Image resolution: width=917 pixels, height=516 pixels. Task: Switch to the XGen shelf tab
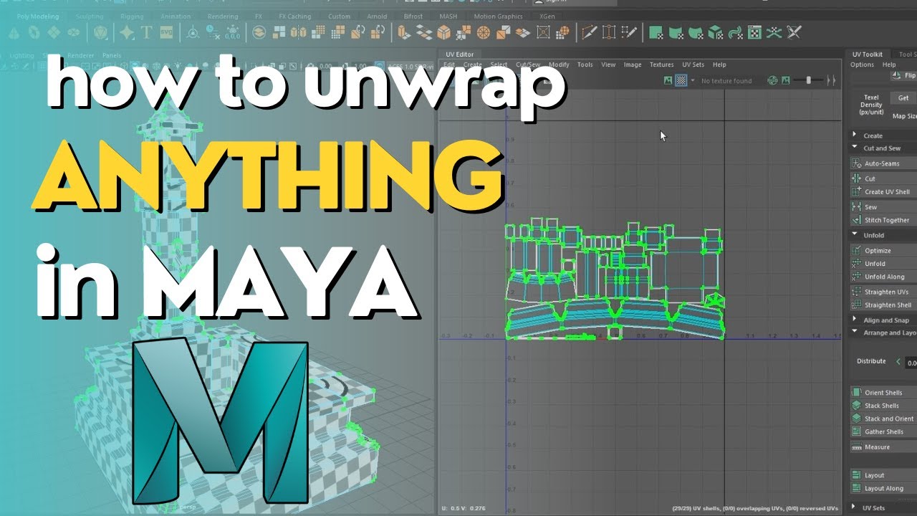[x=548, y=16]
